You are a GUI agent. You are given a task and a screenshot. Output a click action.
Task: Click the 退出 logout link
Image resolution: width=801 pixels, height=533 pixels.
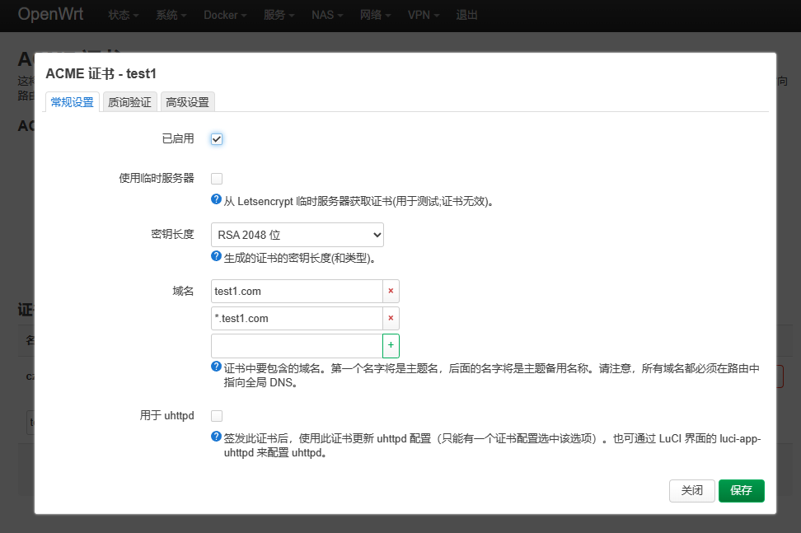coord(466,16)
